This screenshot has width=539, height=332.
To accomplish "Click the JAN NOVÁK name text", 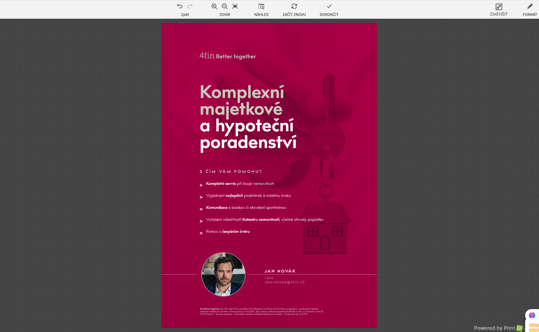I will click(280, 271).
